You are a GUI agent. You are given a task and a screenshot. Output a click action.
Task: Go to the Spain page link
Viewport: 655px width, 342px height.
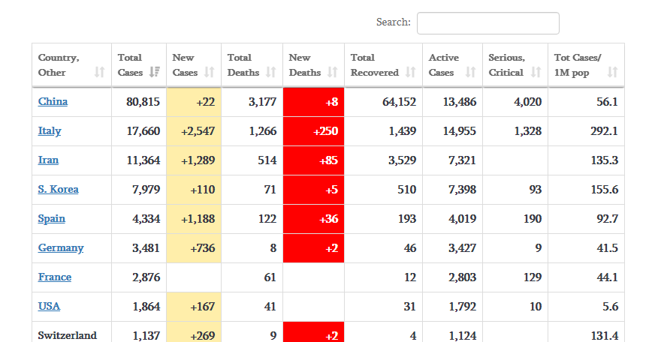point(52,219)
